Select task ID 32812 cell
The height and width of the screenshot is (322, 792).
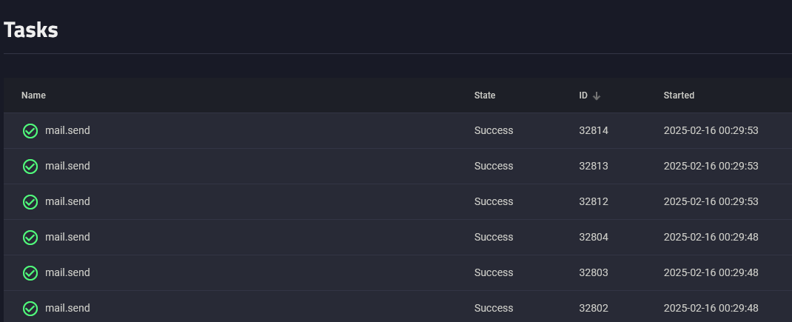594,201
